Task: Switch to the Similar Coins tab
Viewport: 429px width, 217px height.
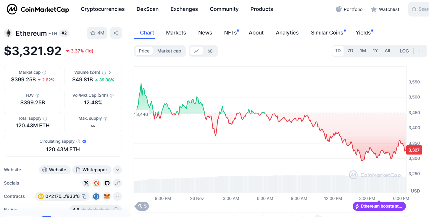Action: coord(327,33)
